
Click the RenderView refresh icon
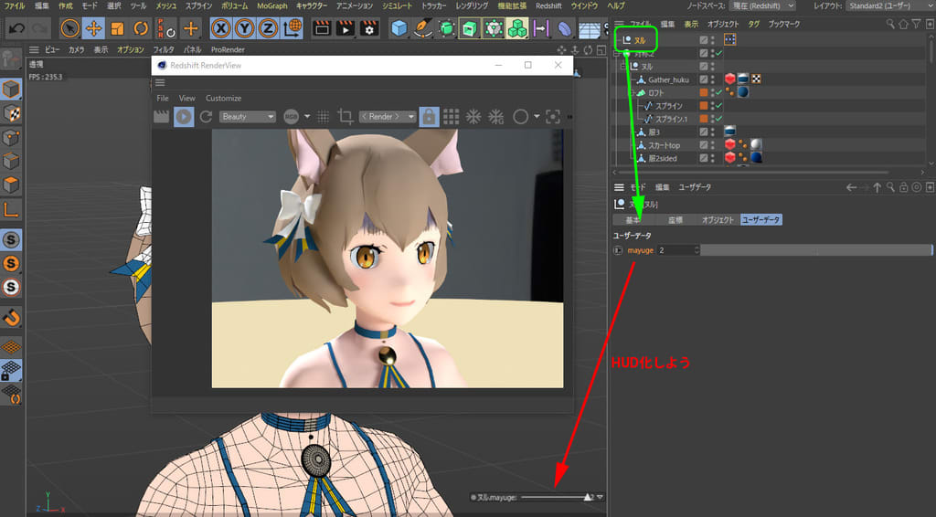[x=206, y=117]
